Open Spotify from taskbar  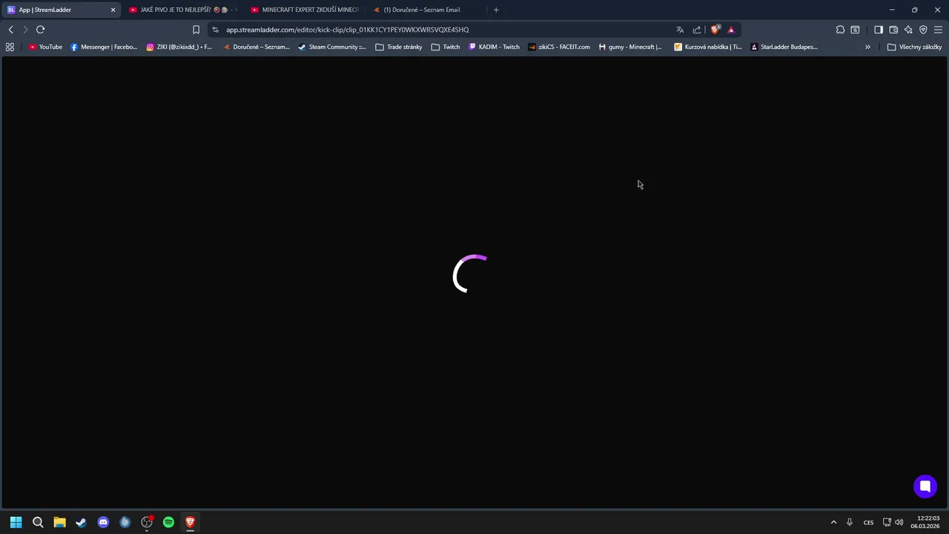pos(168,522)
